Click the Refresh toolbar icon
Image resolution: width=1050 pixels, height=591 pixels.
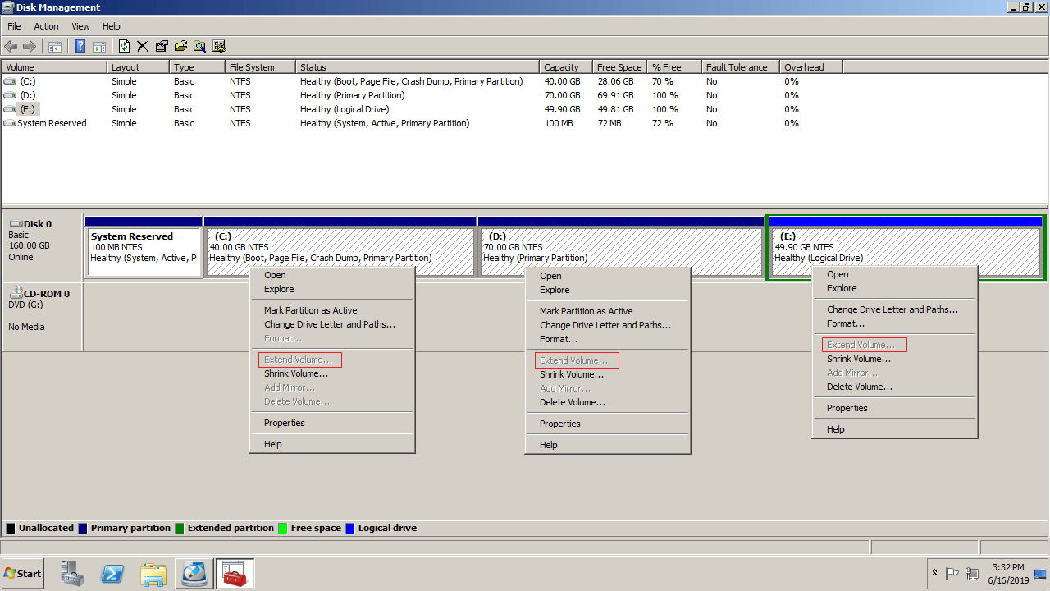pyautogui.click(x=125, y=46)
